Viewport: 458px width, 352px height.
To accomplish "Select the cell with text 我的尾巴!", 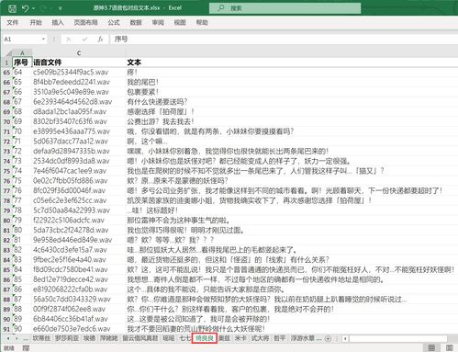I will point(292,82).
